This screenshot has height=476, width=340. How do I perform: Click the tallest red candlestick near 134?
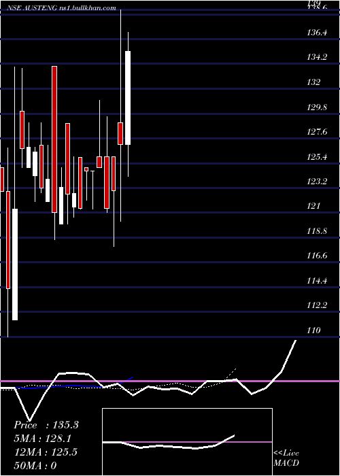tap(54, 139)
